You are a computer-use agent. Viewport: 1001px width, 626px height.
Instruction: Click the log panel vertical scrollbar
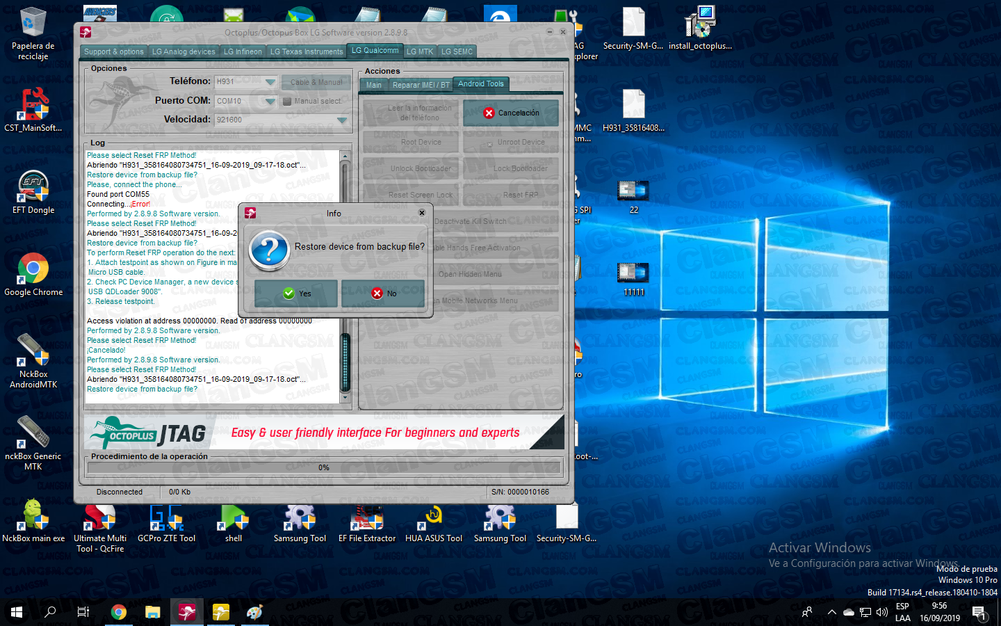click(345, 362)
